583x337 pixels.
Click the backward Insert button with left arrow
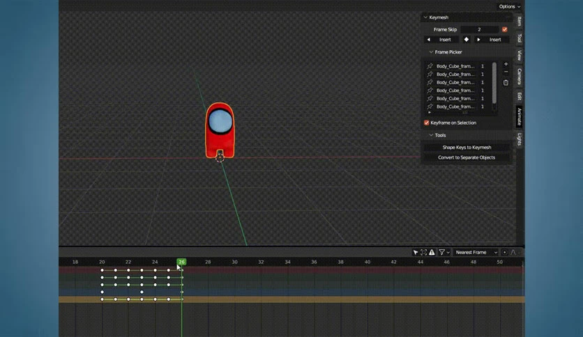pos(441,40)
